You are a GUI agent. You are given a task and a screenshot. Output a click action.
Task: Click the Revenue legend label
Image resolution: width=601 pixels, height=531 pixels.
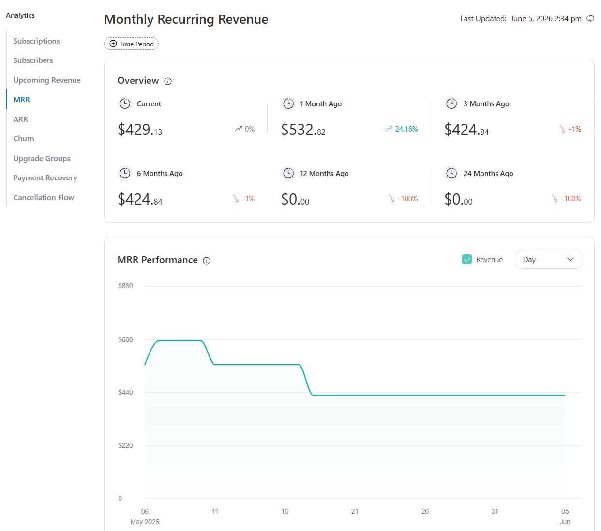pos(489,260)
